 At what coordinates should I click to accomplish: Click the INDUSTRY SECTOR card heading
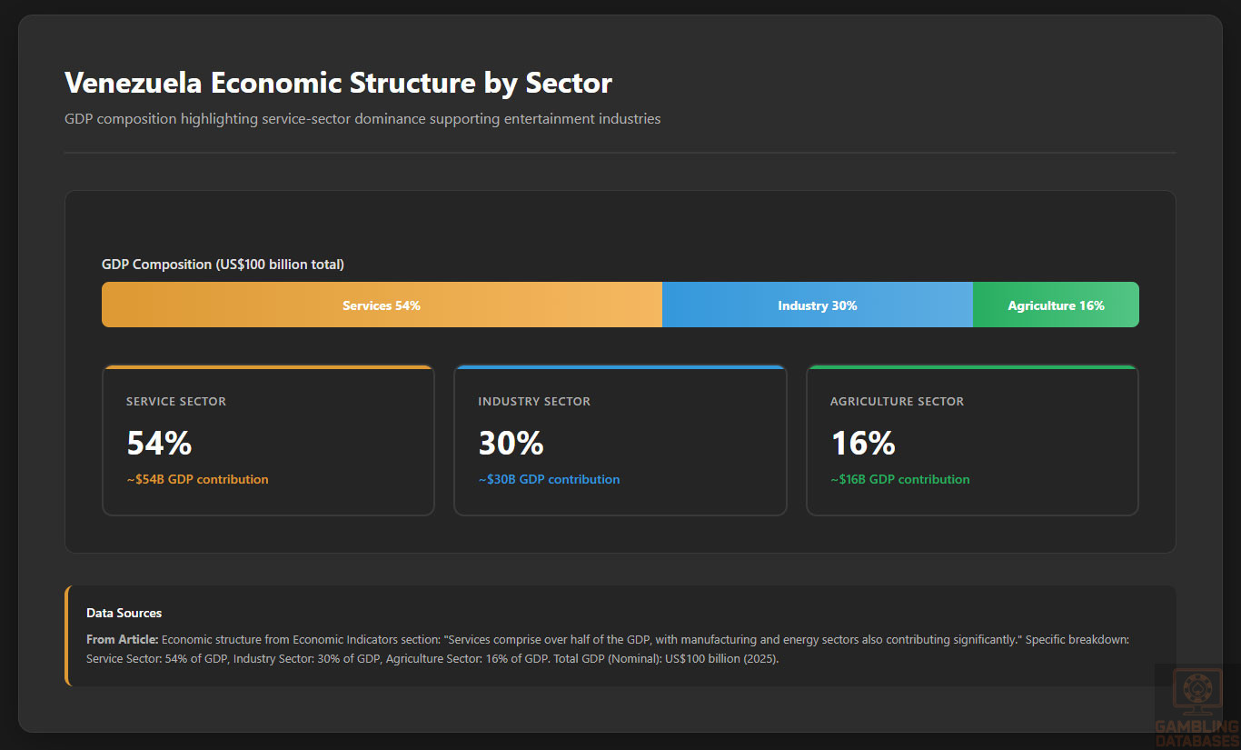534,401
